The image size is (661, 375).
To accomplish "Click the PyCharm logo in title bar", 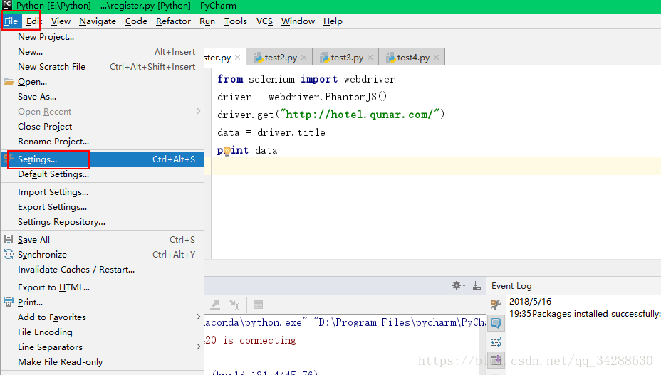I will (x=7, y=6).
